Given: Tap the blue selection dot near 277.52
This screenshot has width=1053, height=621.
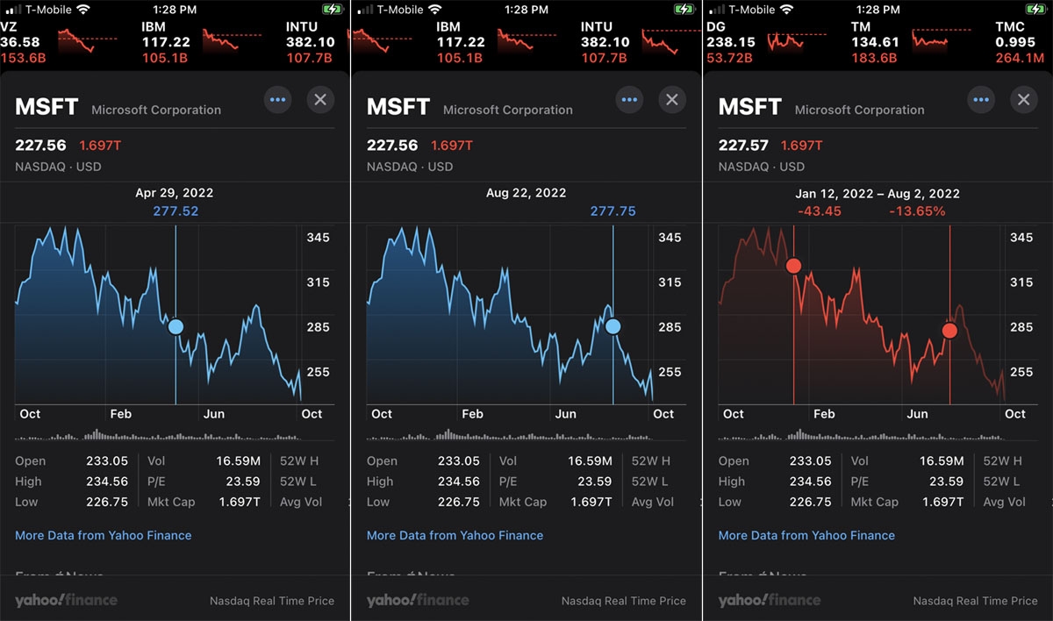Looking at the screenshot, I should 175,325.
